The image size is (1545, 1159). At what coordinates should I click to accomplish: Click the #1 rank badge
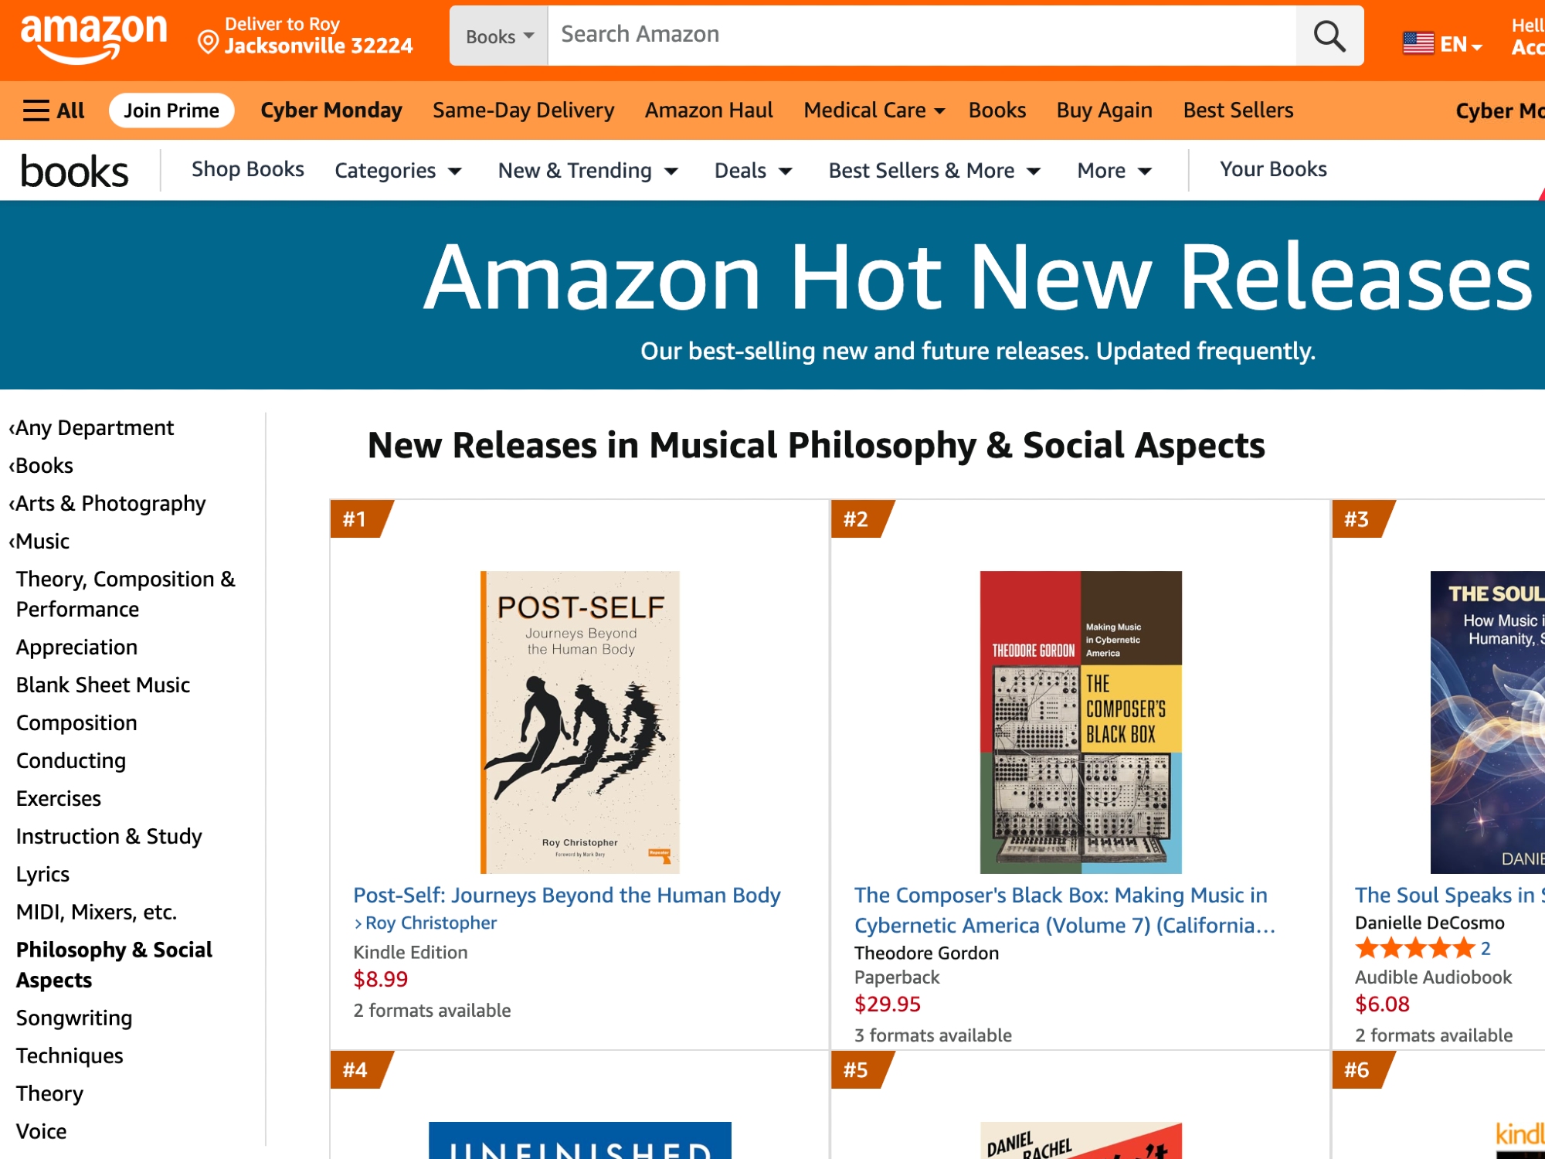(x=355, y=519)
